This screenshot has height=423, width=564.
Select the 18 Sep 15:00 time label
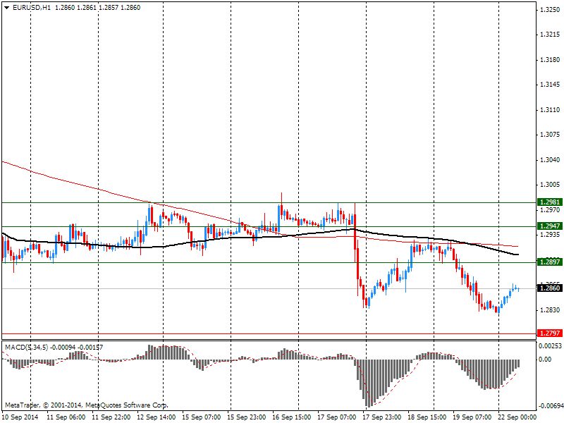(x=427, y=417)
